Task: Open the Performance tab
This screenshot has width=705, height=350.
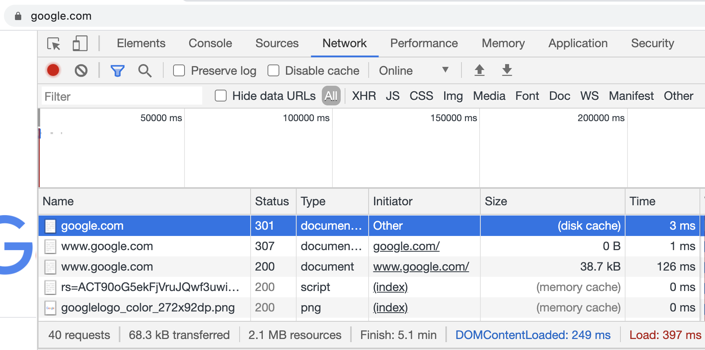Action: pyautogui.click(x=424, y=43)
